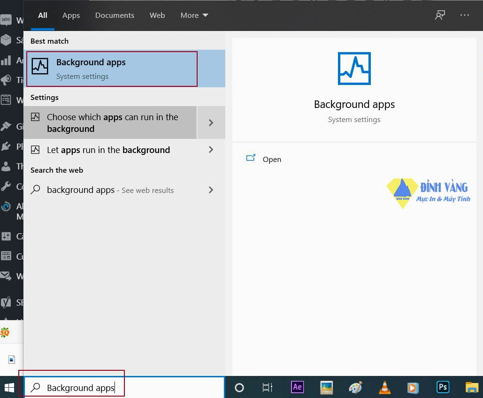Viewport: 483px width, 398px height.
Task: Switch to the Documents search tab
Action: pyautogui.click(x=115, y=15)
